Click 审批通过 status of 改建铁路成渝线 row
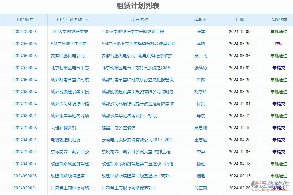This screenshot has width=293, height=195. [x=279, y=164]
